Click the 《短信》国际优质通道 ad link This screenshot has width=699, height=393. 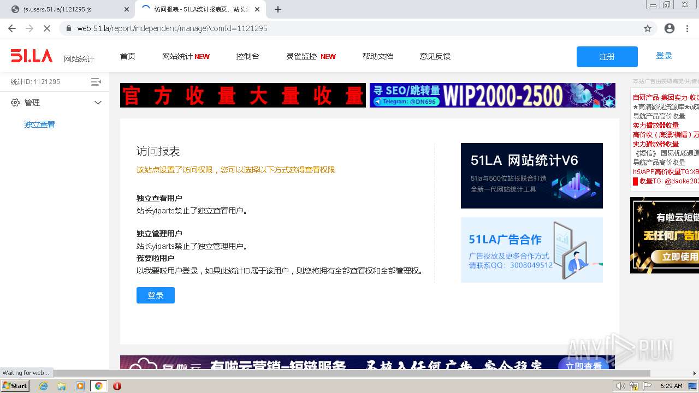pos(666,153)
